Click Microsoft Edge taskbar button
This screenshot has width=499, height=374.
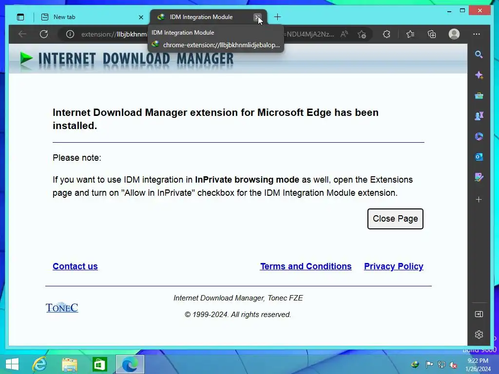130,364
